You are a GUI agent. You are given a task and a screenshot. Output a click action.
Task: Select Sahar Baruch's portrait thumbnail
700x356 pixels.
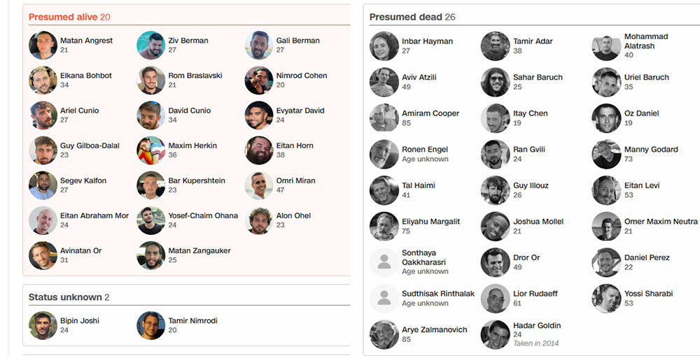(495, 83)
